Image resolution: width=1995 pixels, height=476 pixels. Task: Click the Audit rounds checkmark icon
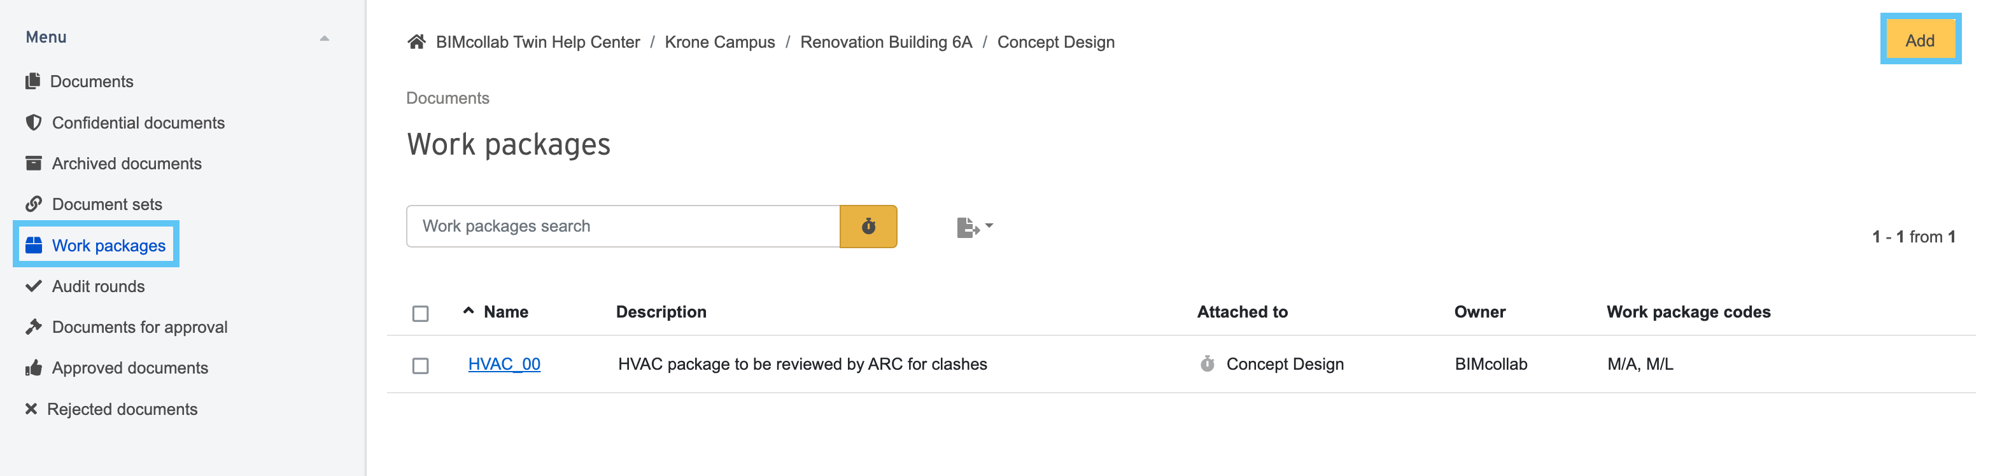tap(33, 286)
